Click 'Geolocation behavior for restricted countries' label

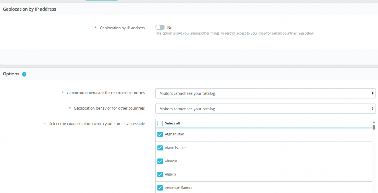point(106,93)
